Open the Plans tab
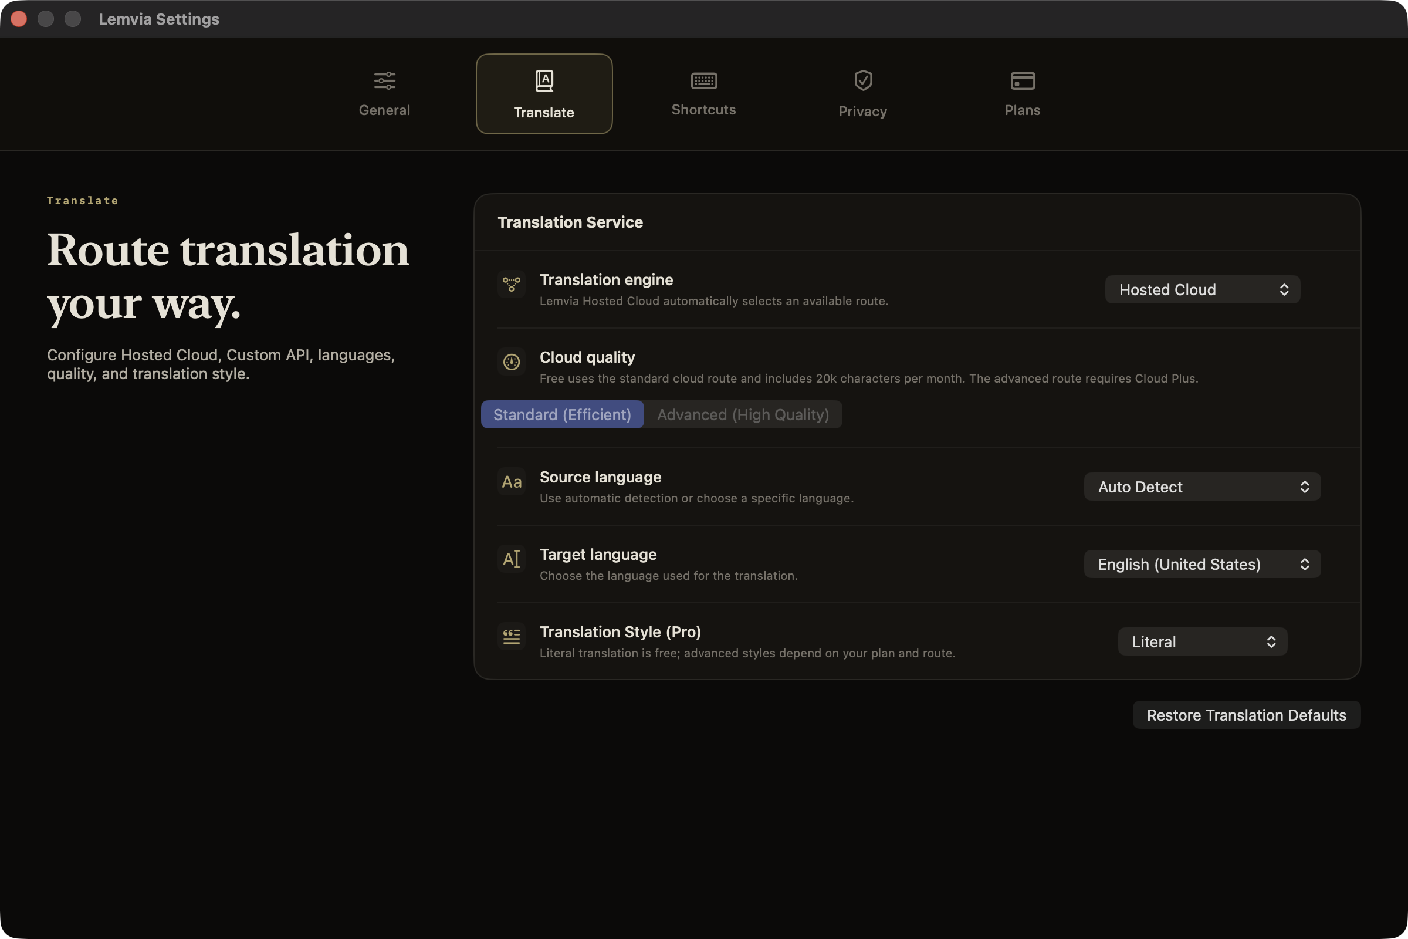This screenshot has width=1408, height=939. (1023, 93)
